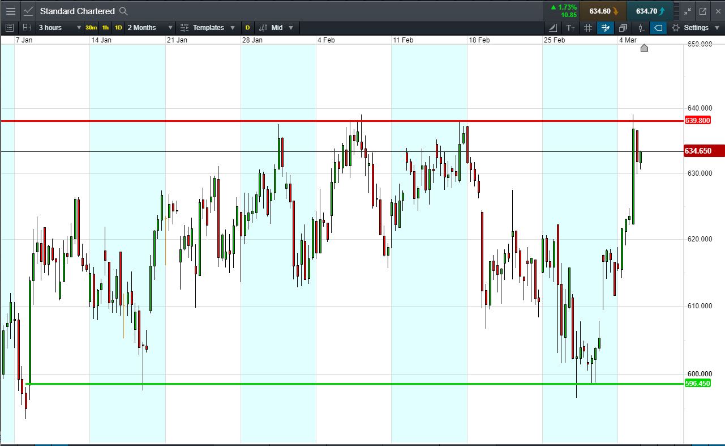Close the Standard Chartered chart panel
Viewport: 725px width, 446px height.
[717, 11]
